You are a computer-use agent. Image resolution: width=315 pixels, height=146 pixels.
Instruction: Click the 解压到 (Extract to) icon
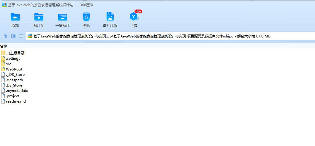(x=39, y=17)
